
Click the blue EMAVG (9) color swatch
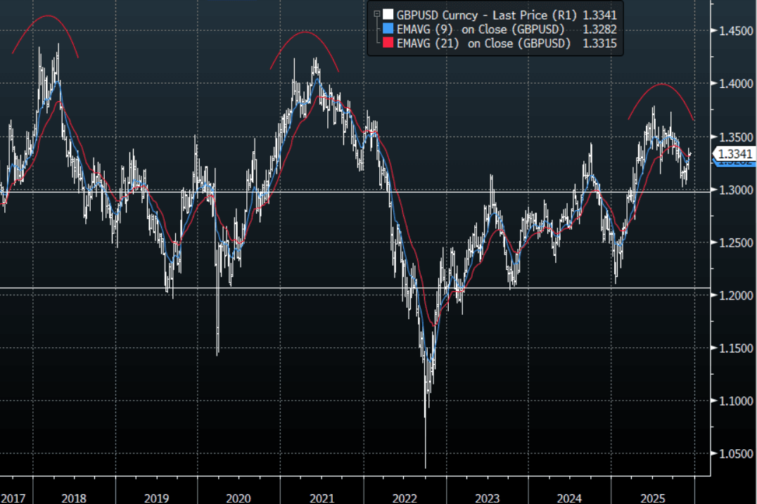(x=387, y=29)
